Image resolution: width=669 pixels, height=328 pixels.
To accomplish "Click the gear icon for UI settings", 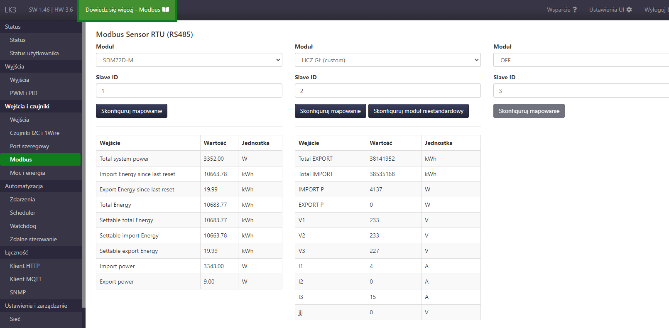I will [629, 10].
